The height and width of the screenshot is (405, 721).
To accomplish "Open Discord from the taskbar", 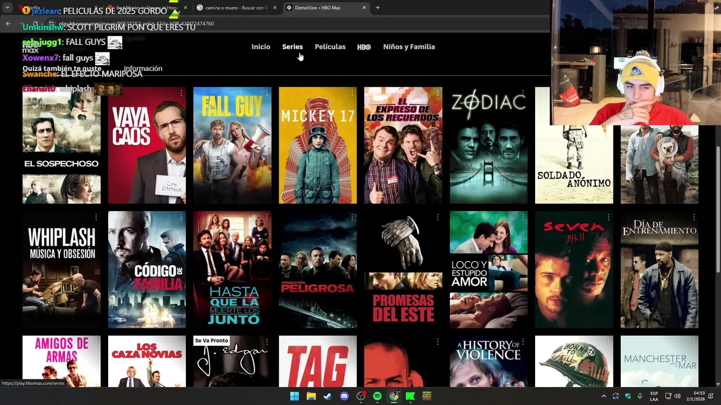I will click(x=344, y=396).
